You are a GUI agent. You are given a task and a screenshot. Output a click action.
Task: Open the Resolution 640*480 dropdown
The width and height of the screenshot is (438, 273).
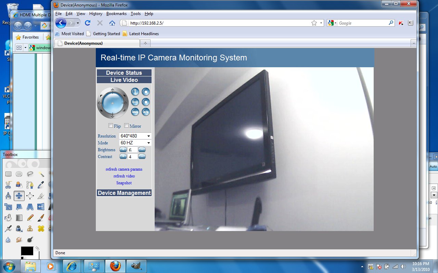pyautogui.click(x=135, y=136)
